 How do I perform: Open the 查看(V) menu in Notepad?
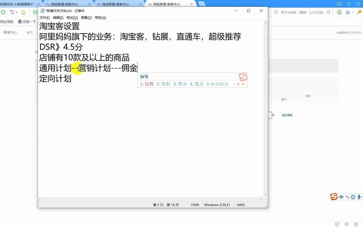pyautogui.click(x=86, y=18)
